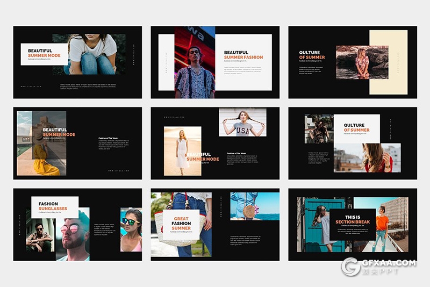Select the "This Is Section Break" title box
The image size is (430, 287).
pyautogui.click(x=352, y=225)
